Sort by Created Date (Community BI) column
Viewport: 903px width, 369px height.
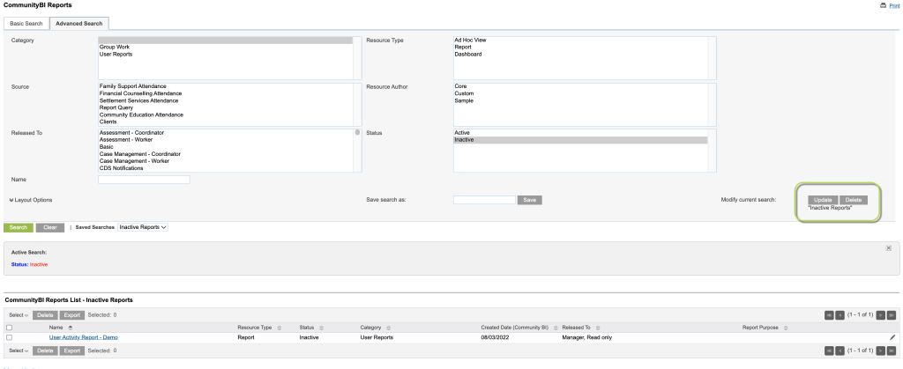[x=556, y=328]
